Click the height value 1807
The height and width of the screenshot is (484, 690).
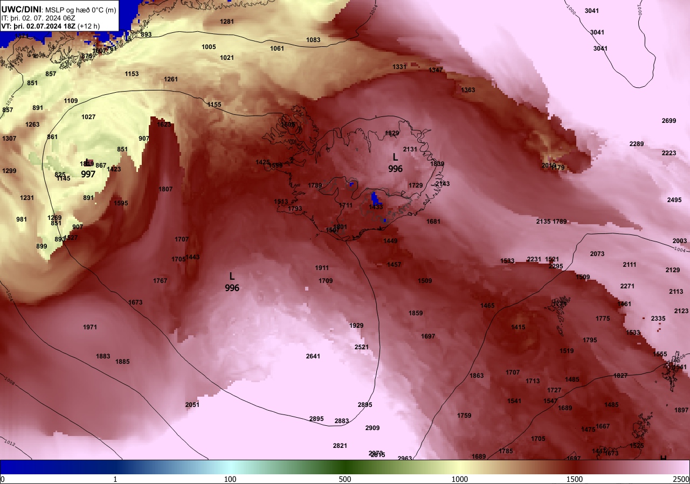[x=165, y=189]
